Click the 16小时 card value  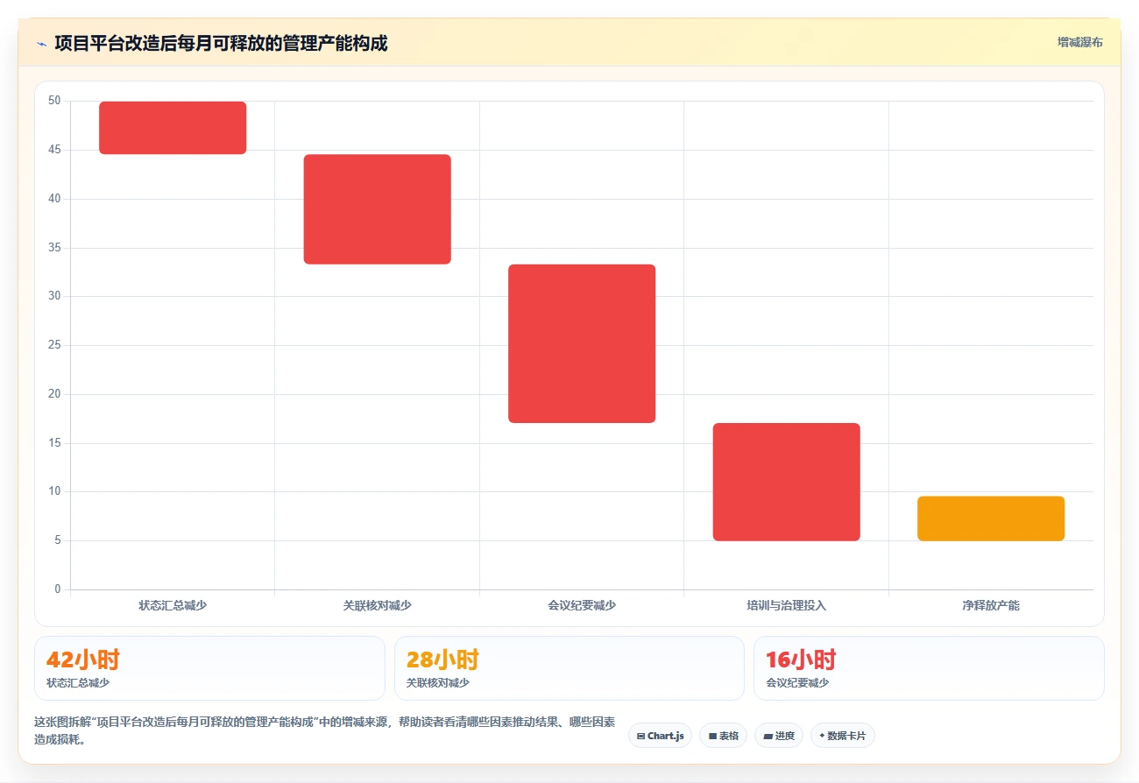tap(801, 660)
